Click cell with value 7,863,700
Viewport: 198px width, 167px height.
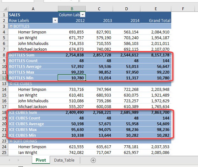point(156,112)
